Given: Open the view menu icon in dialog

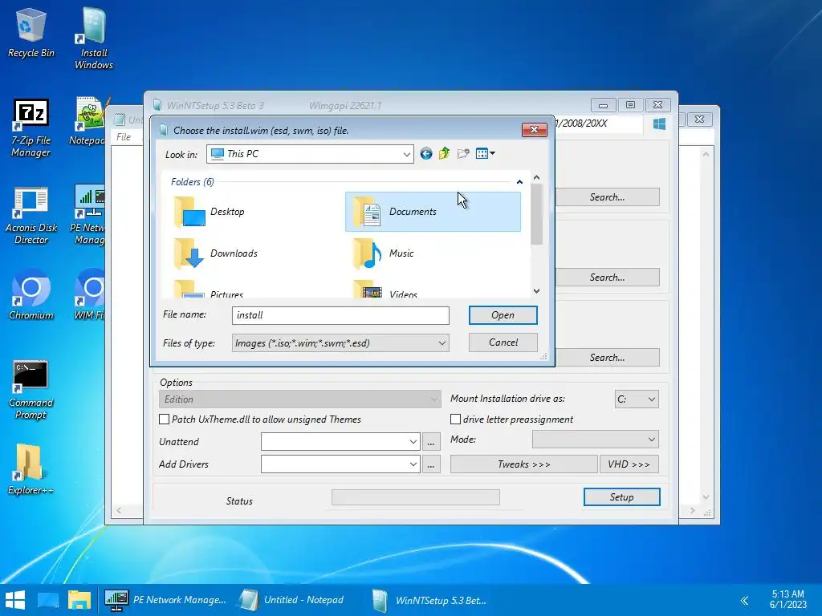Looking at the screenshot, I should pyautogui.click(x=482, y=153).
